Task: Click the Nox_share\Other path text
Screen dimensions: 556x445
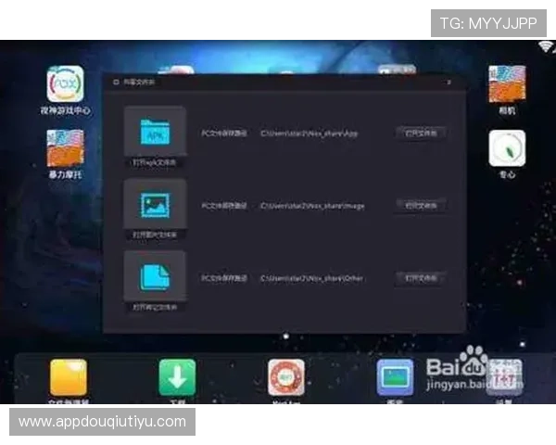Action: click(x=310, y=277)
